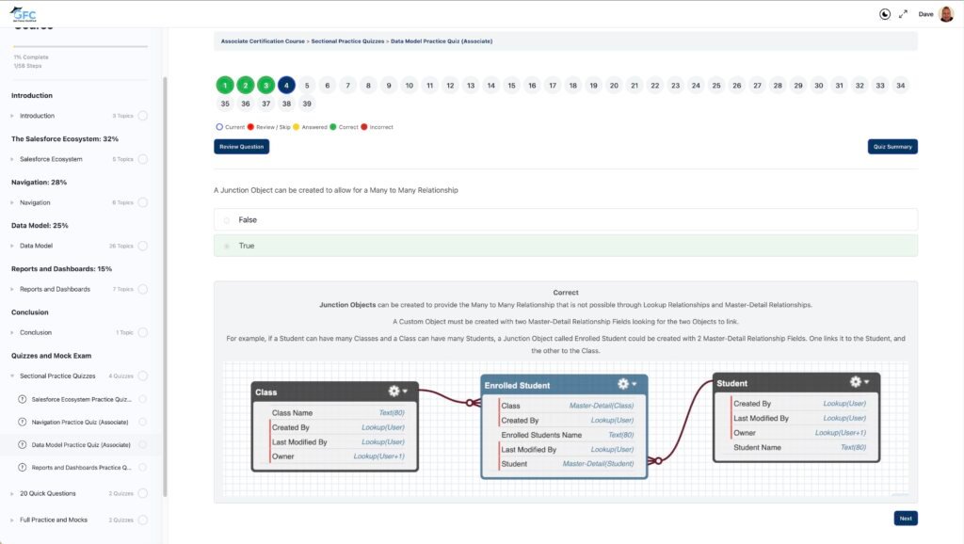The height and width of the screenshot is (544, 964).
Task: Toggle dark mode moon icon
Action: [x=885, y=14]
